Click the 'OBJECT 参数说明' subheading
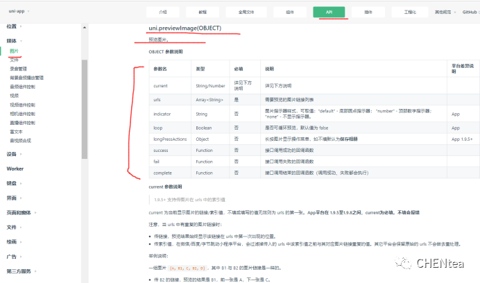Screen dimensions: 480x283 (x=166, y=52)
